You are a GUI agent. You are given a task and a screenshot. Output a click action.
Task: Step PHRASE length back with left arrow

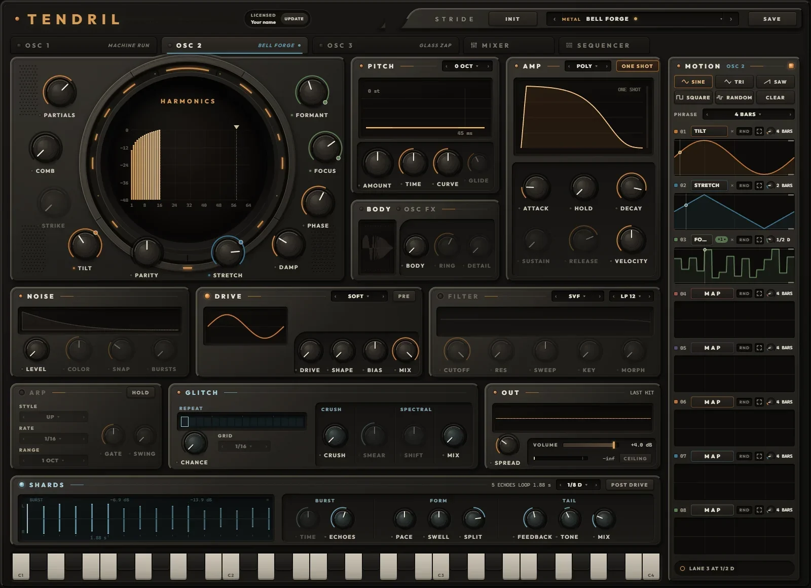707,115
